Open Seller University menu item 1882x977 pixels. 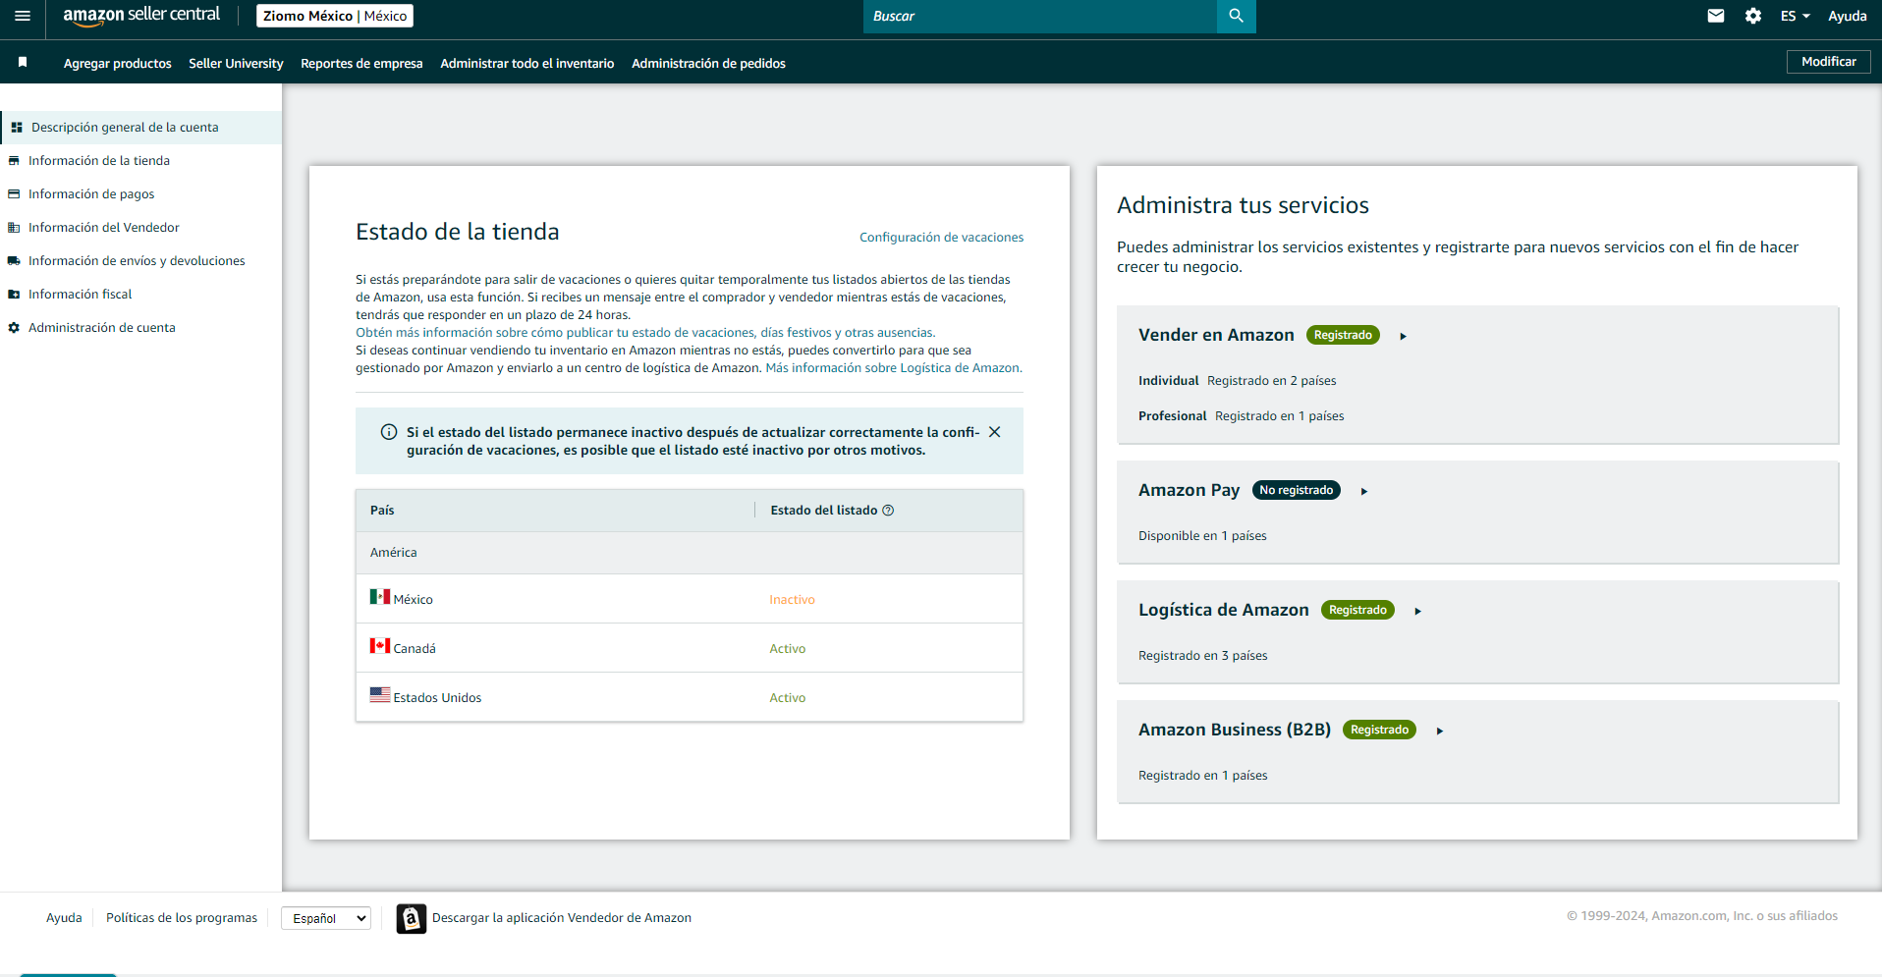236,63
